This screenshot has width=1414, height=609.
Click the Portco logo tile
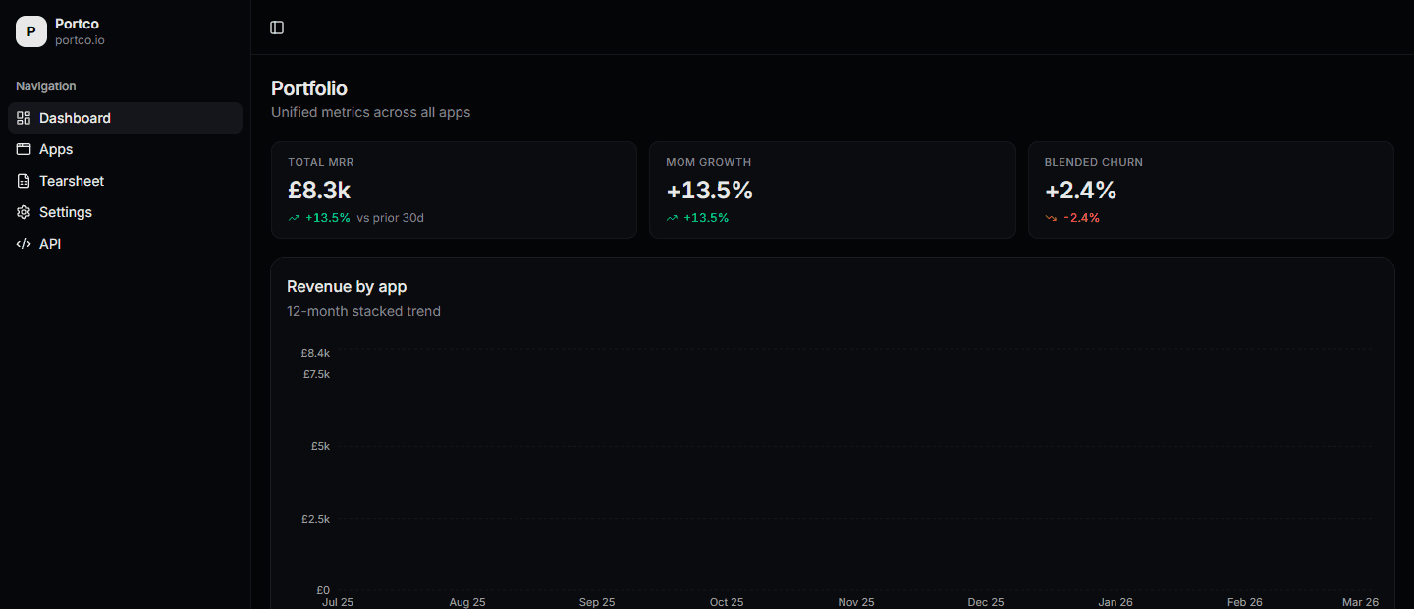pyautogui.click(x=31, y=31)
